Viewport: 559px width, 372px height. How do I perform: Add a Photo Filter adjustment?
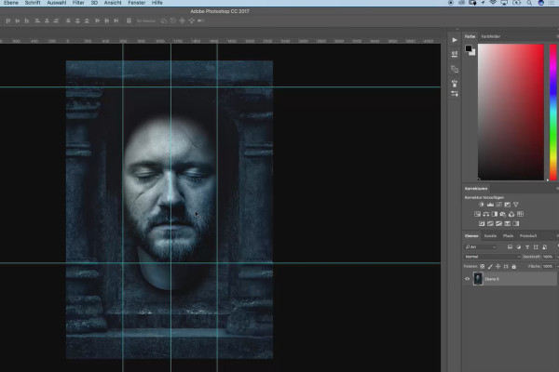point(503,214)
